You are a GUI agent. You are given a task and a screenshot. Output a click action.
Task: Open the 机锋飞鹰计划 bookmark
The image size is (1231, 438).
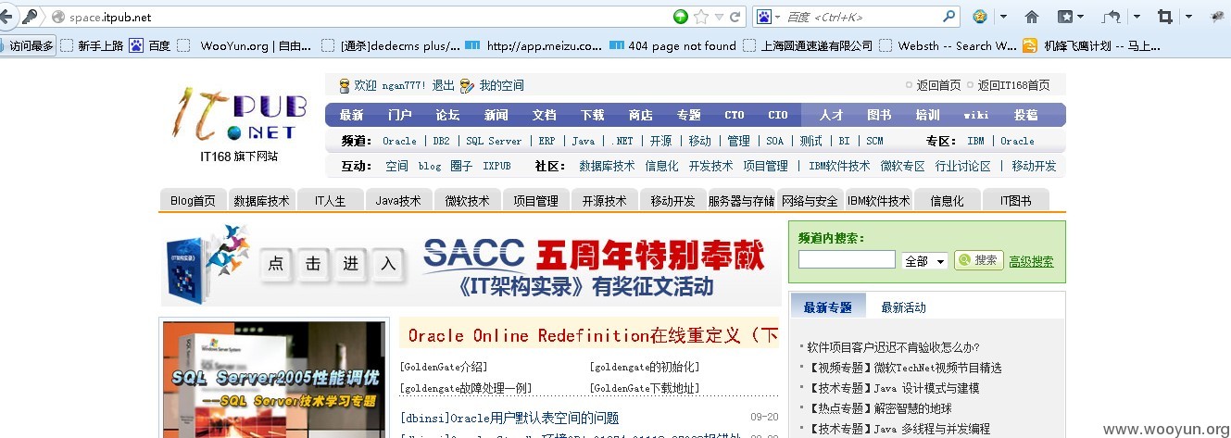click(1092, 45)
